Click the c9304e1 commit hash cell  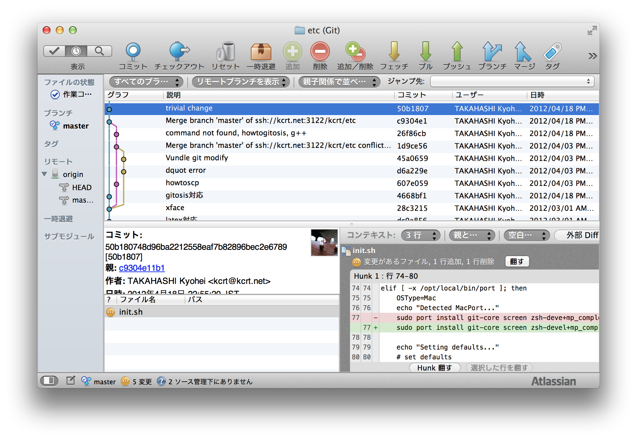click(412, 121)
